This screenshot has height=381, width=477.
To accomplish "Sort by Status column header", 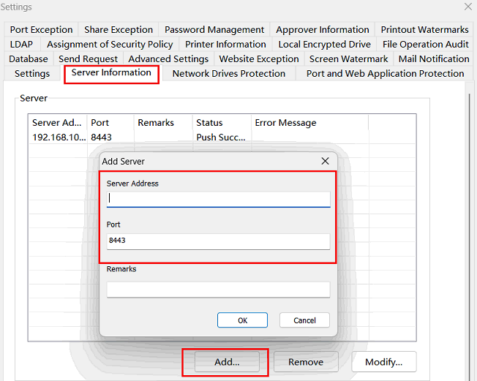I will coord(209,123).
